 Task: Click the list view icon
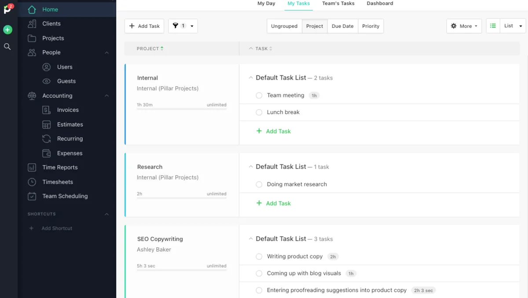click(x=493, y=26)
